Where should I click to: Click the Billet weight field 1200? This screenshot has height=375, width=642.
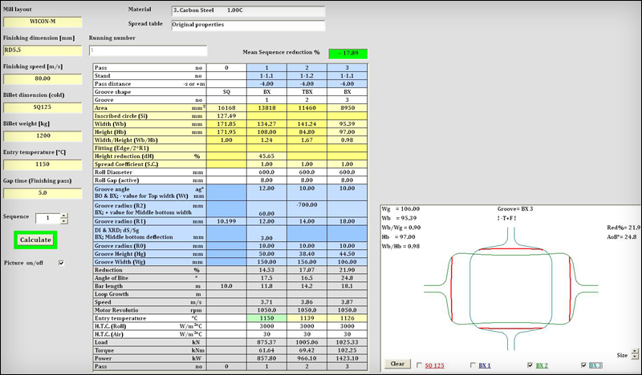(43, 136)
